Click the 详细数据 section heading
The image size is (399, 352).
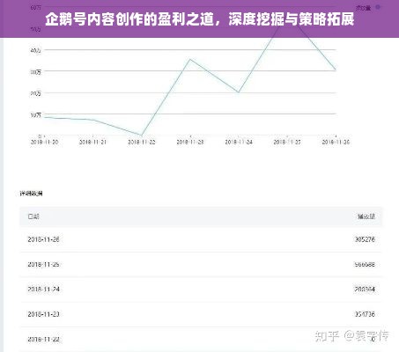(x=31, y=194)
